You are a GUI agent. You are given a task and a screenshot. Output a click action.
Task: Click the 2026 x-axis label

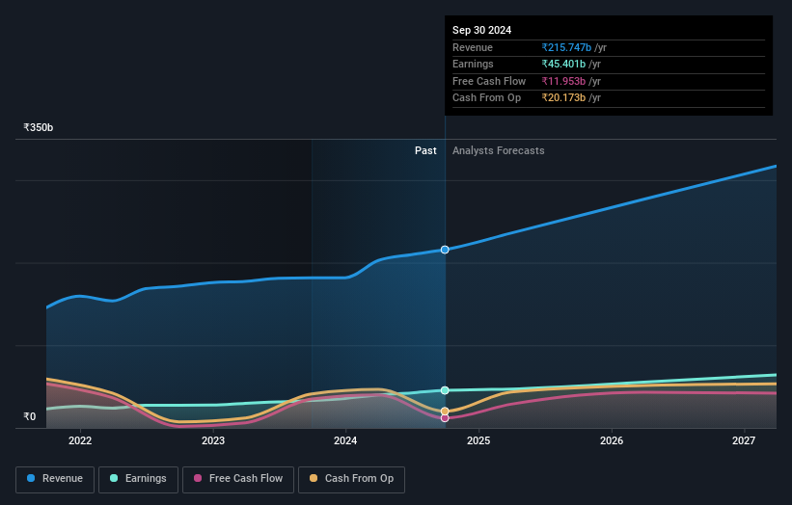(612, 441)
